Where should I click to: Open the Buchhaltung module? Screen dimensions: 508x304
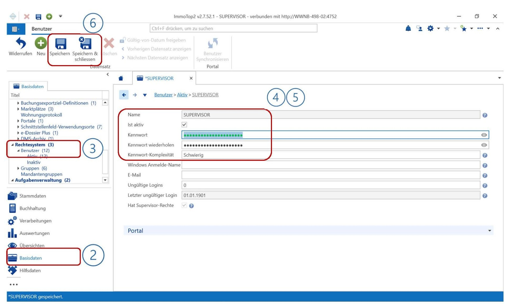coord(33,208)
